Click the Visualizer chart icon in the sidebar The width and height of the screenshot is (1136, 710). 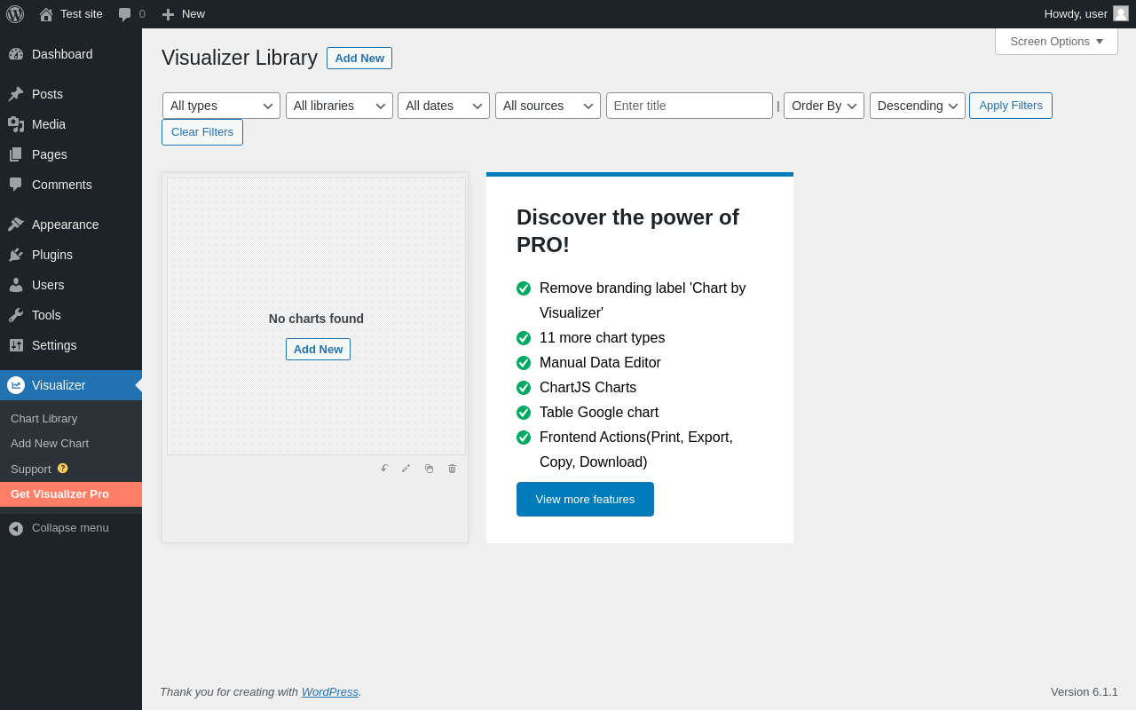[16, 385]
